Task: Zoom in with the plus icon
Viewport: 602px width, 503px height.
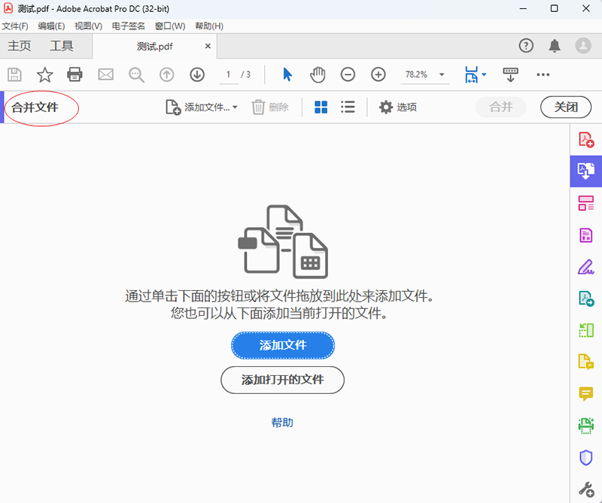Action: coord(379,74)
